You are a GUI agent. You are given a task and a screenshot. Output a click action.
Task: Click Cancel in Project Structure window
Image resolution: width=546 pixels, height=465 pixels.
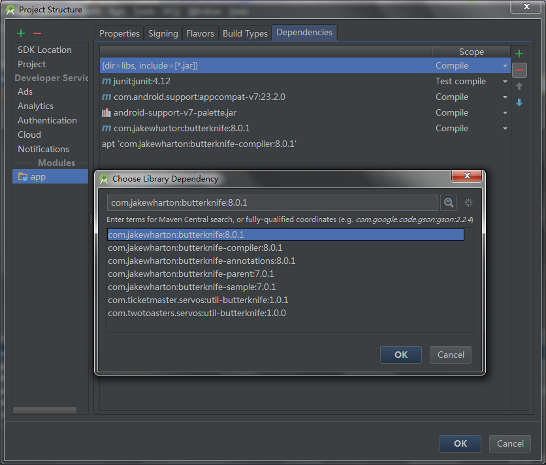(510, 443)
